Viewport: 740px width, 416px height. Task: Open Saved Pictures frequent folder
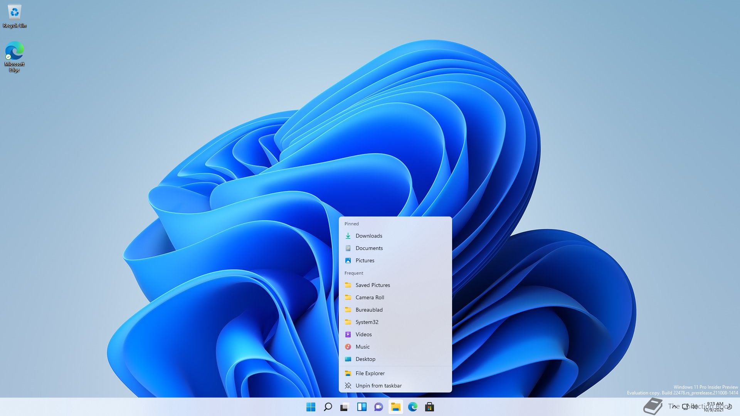pyautogui.click(x=395, y=285)
